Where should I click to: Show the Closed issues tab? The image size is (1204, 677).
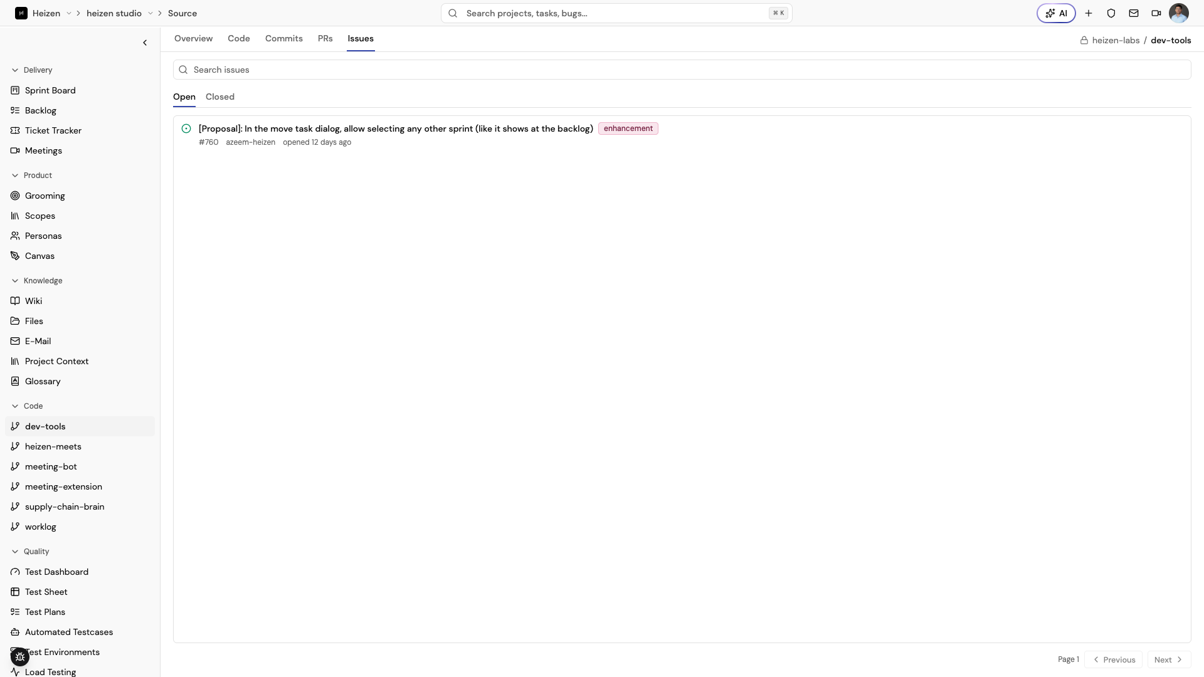click(x=220, y=97)
